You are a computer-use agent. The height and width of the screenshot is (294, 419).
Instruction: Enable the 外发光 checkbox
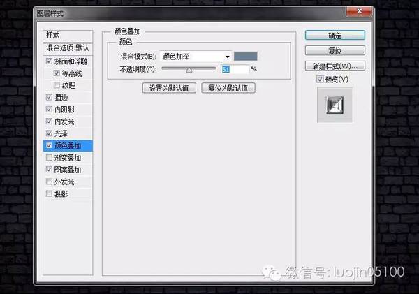[49, 182]
